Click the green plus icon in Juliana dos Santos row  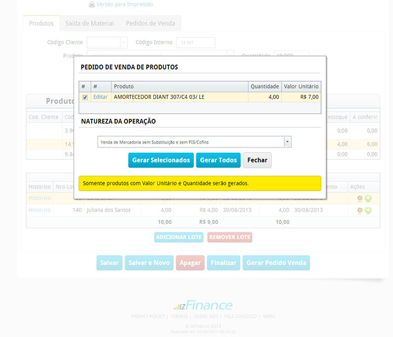pyautogui.click(x=368, y=210)
